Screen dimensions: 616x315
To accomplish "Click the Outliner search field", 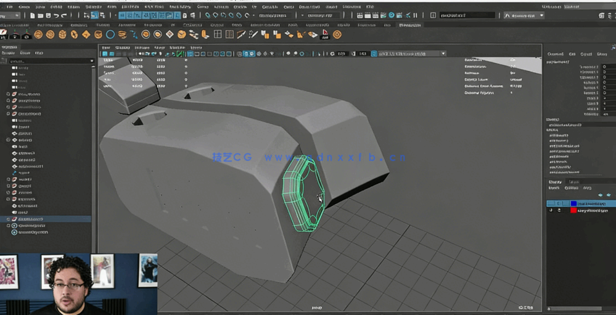I will (48, 60).
